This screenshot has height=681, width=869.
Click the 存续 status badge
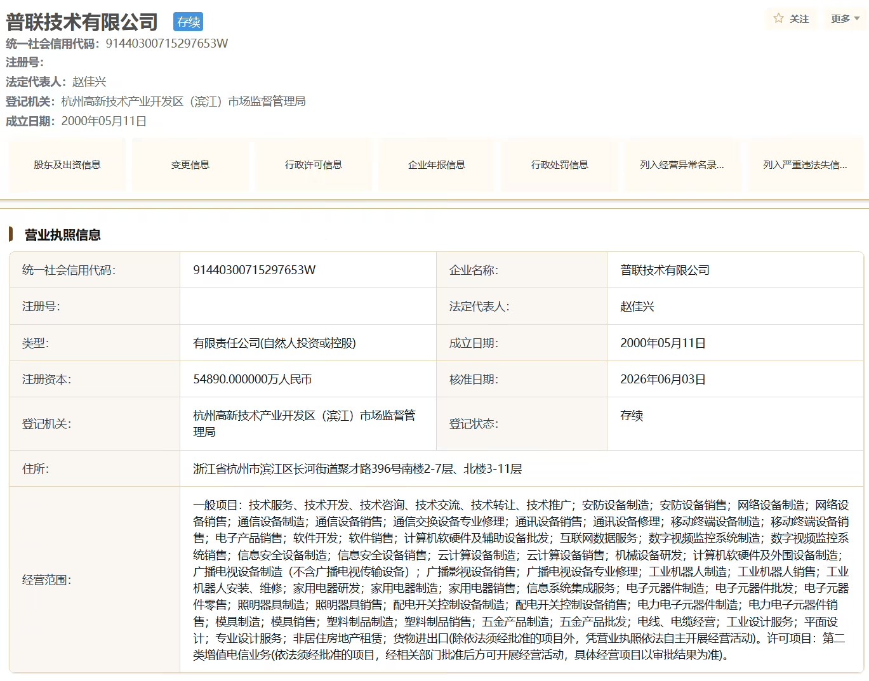click(189, 22)
